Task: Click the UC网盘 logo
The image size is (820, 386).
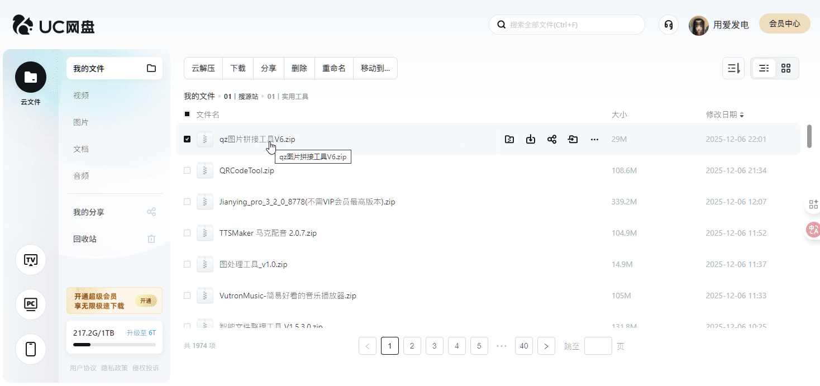Action: (x=54, y=25)
